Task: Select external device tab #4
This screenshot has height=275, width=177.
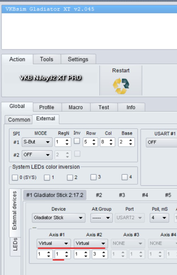Action: click(145, 195)
